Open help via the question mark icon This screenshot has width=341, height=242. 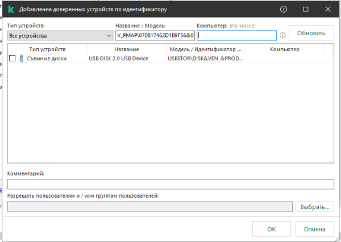284,10
